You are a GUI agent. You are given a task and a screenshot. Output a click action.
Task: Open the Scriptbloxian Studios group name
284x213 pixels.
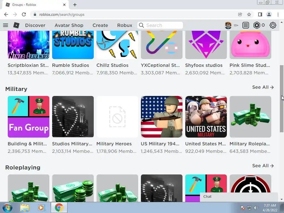pos(28,65)
